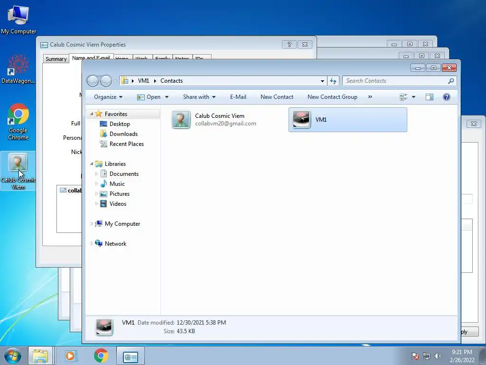Select the Name and E-mail tab
The image size is (486, 365).
91,58
